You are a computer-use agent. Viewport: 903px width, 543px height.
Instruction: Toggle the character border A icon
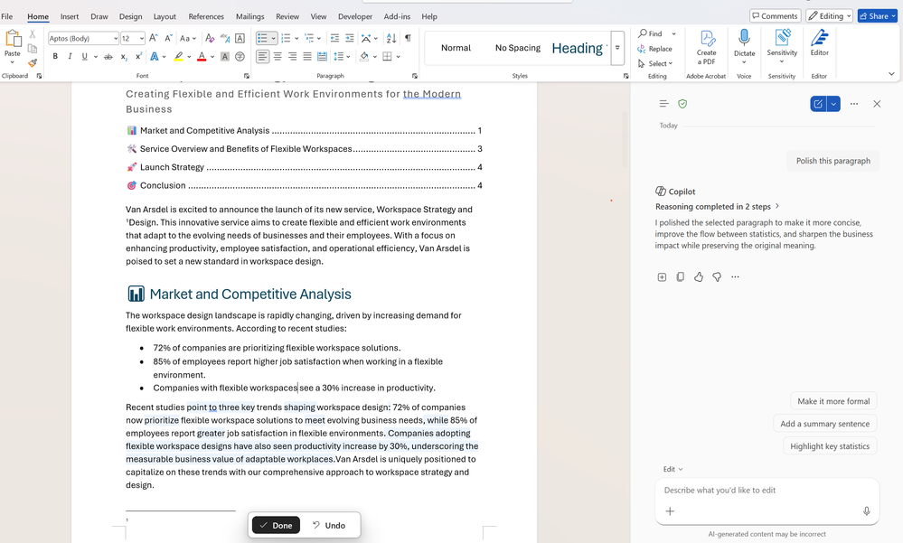coord(240,38)
